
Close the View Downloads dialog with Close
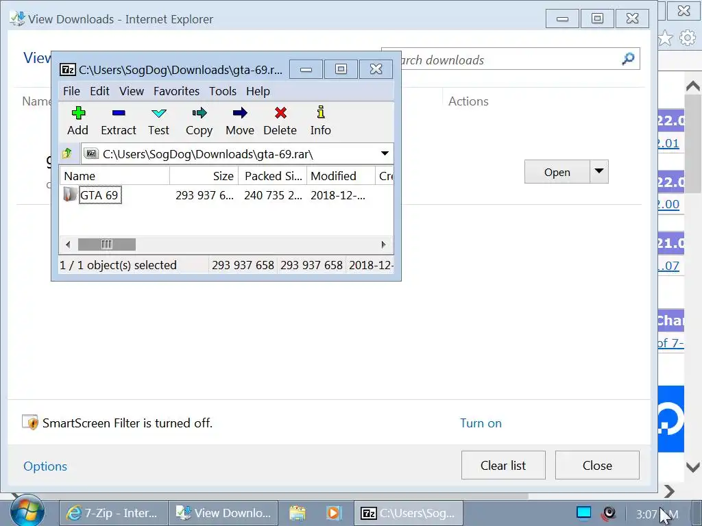coord(597,465)
